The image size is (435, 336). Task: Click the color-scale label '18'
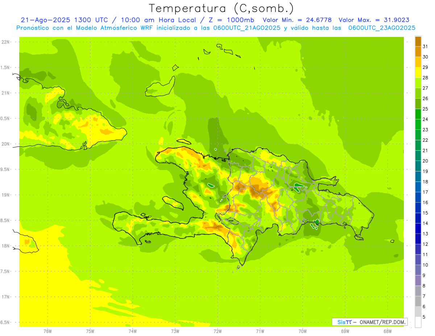point(426,182)
